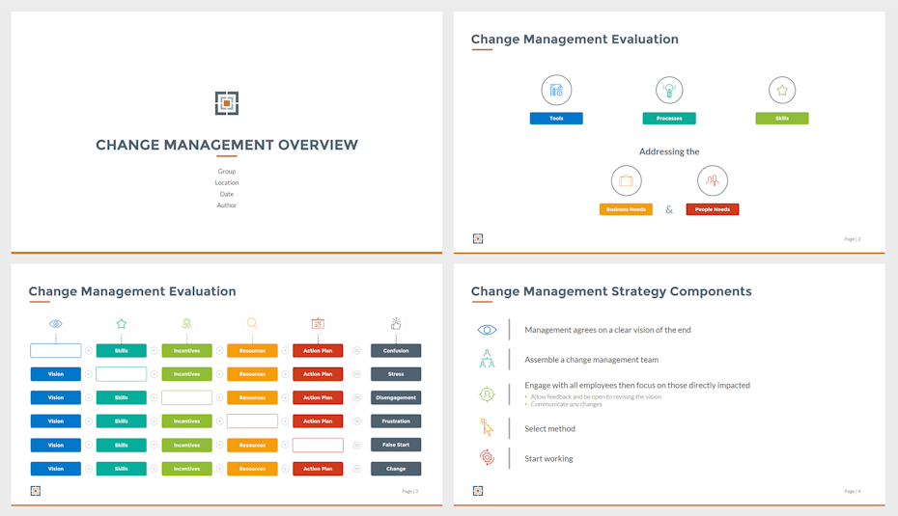Click the eye icon beside 'Management agrees' text
898x516 pixels.
click(x=487, y=330)
